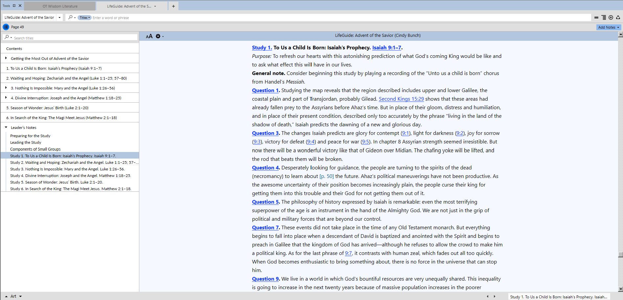
Task: Follow the Question 7 link
Action: 265,228
